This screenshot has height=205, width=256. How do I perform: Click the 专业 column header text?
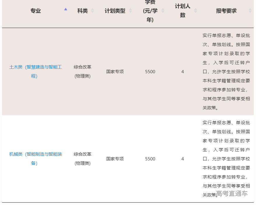[36, 11]
